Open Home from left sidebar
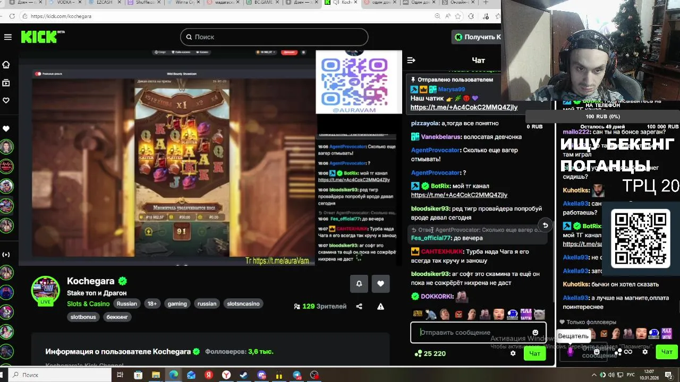The width and height of the screenshot is (680, 382). (6, 65)
